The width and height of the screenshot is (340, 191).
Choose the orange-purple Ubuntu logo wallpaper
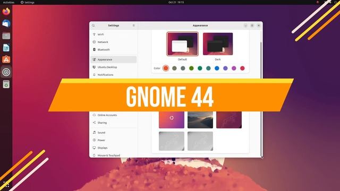[172, 120]
